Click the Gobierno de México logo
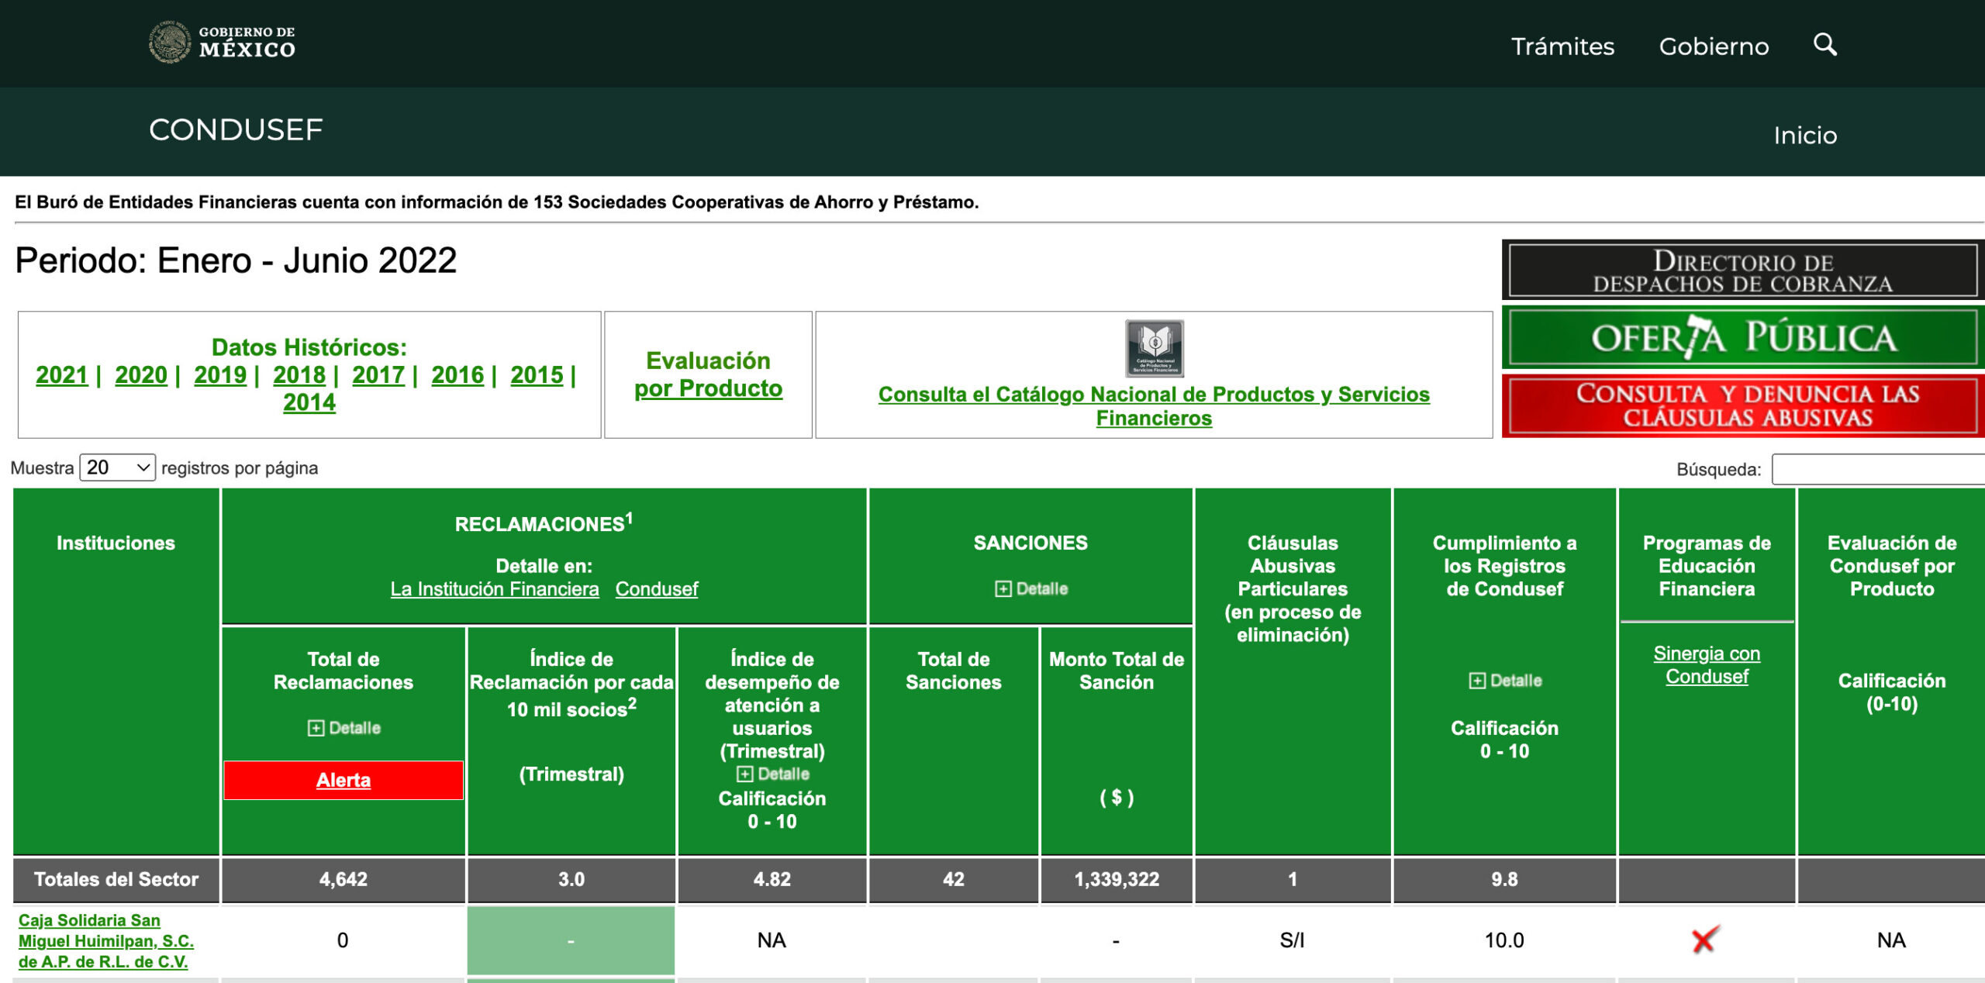The height and width of the screenshot is (983, 1985). pos(223,43)
